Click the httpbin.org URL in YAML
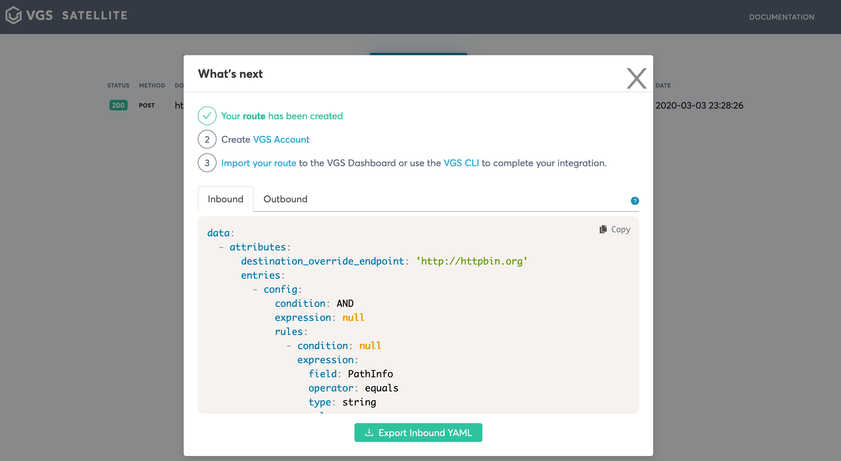The height and width of the screenshot is (461, 841). 472,261
